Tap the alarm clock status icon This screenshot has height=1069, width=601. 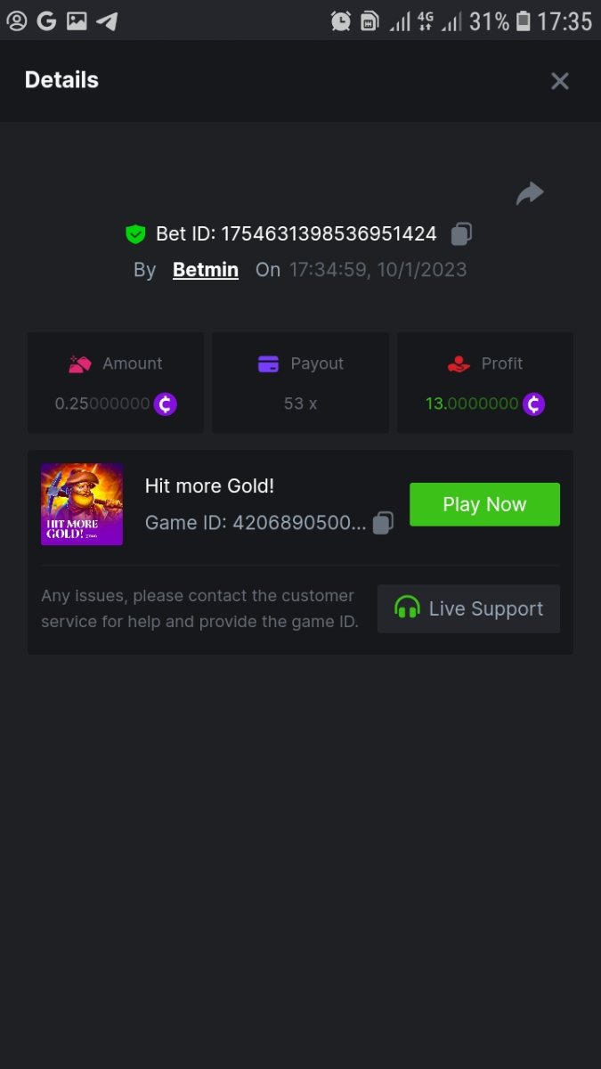340,20
